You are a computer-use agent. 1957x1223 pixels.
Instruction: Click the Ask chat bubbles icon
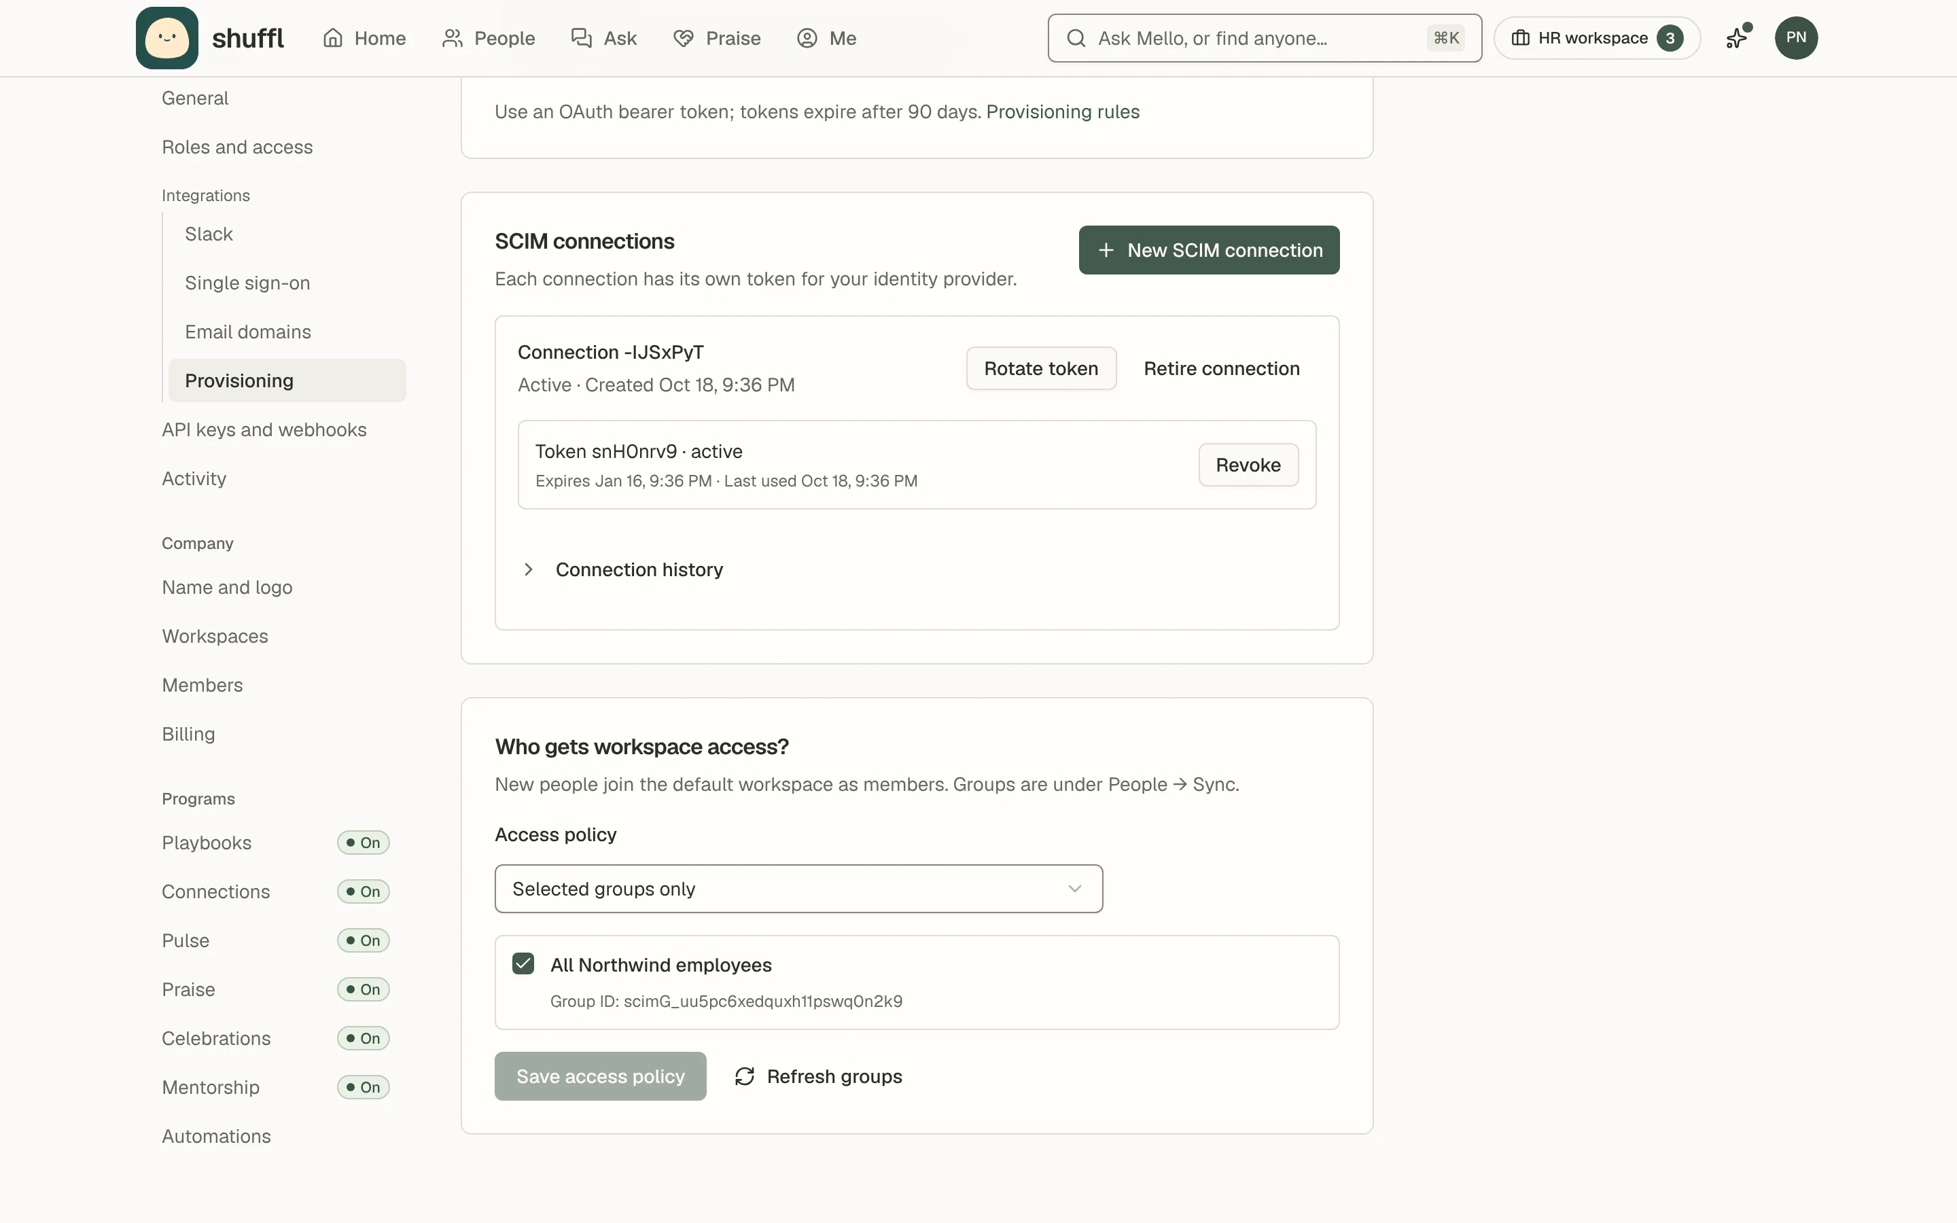pos(582,38)
